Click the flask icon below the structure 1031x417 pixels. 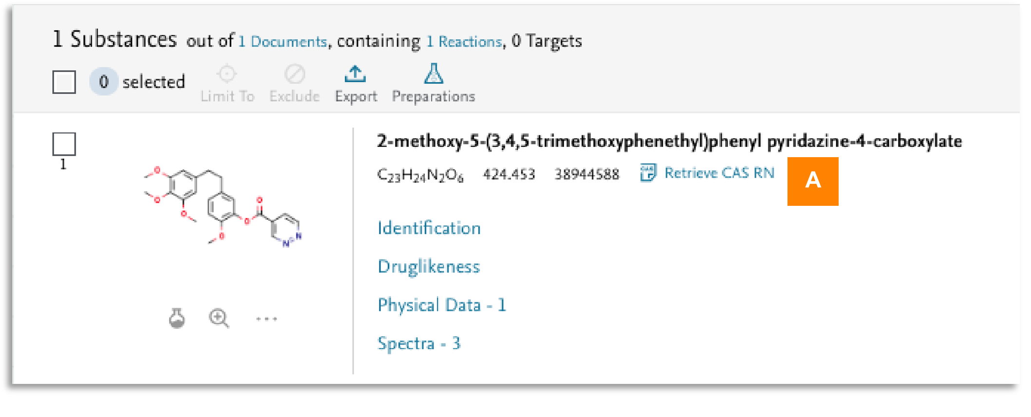pyautogui.click(x=177, y=319)
